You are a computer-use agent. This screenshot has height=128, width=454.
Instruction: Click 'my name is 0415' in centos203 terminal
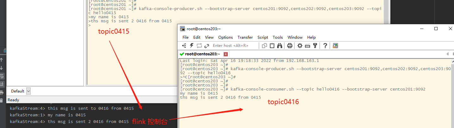tap(199, 93)
